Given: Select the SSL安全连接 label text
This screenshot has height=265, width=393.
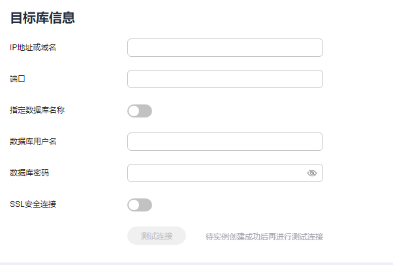Looking at the screenshot, I should pyautogui.click(x=33, y=204).
